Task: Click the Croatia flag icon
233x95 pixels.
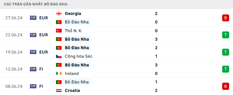Action: (59, 91)
